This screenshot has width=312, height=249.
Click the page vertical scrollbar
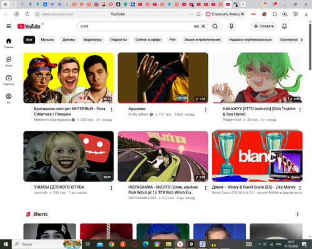click(310, 48)
